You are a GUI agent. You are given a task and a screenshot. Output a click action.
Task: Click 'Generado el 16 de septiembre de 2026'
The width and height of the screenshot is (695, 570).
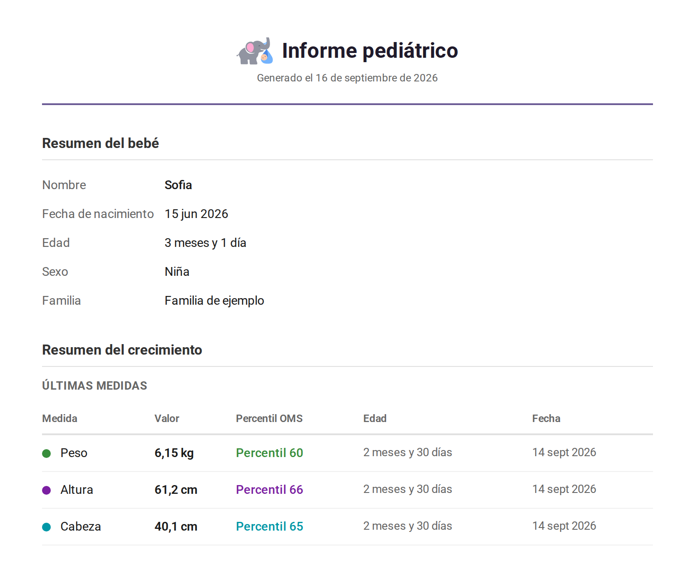[x=347, y=78]
